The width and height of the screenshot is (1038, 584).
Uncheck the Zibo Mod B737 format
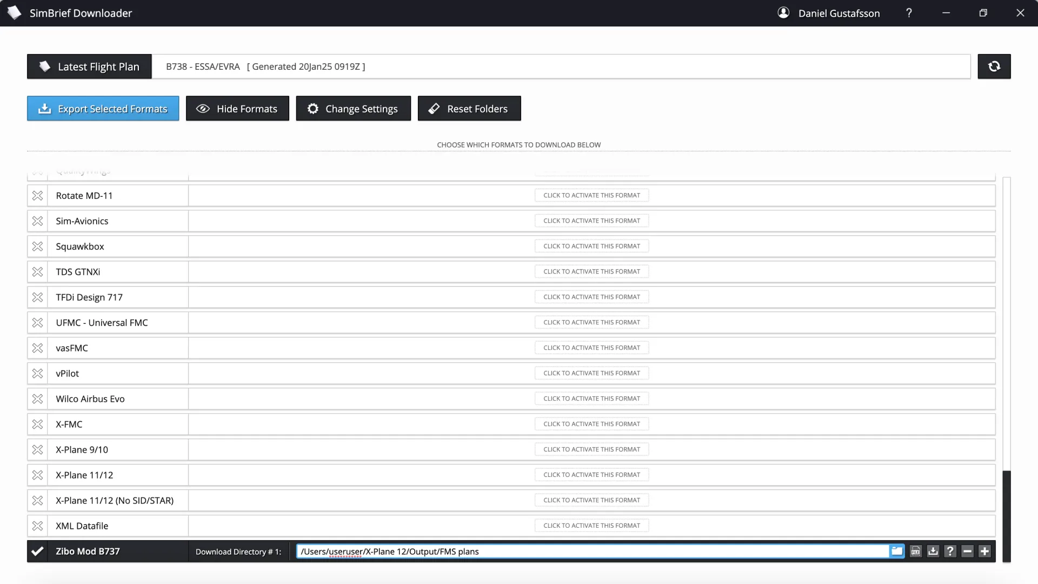[37, 551]
